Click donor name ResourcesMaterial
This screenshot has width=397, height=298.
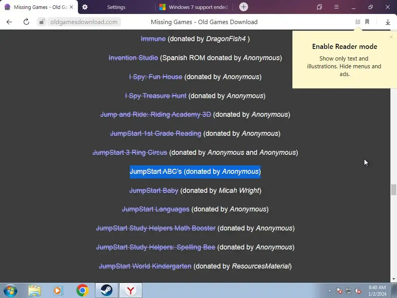click(261, 266)
